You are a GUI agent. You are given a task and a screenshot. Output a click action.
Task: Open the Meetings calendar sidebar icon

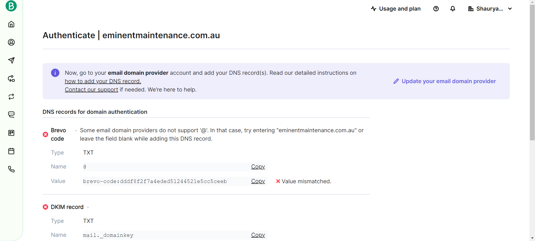pyautogui.click(x=11, y=151)
